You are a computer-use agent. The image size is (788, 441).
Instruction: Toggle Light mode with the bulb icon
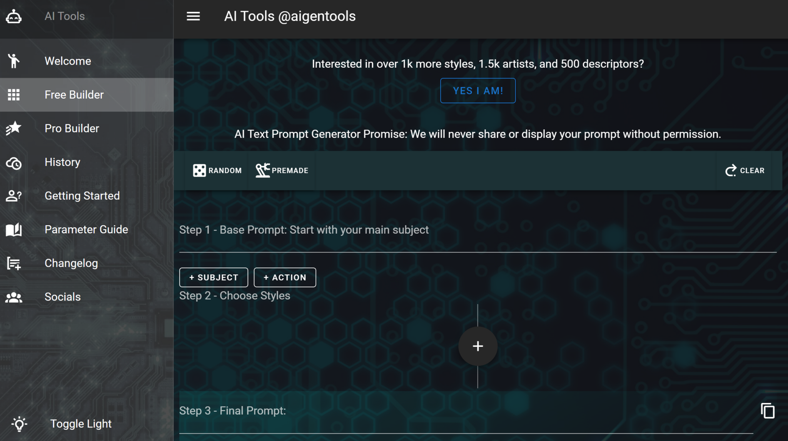coord(19,424)
